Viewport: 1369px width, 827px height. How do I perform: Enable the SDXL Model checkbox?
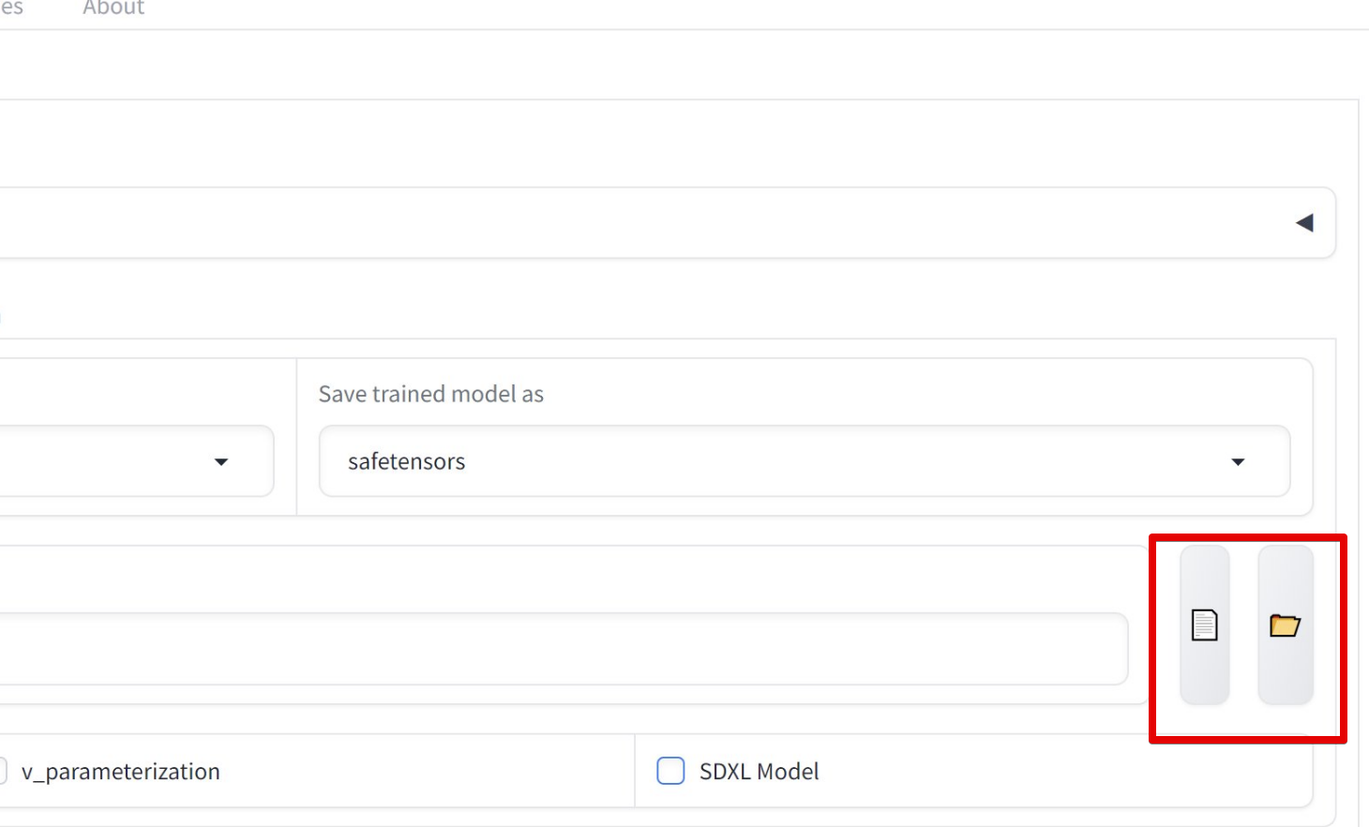pyautogui.click(x=670, y=771)
